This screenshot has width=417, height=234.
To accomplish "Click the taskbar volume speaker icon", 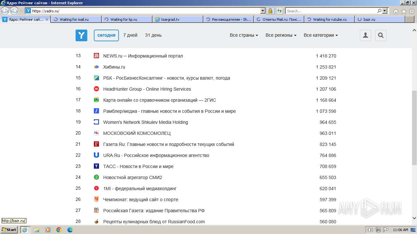I will coord(370,230).
